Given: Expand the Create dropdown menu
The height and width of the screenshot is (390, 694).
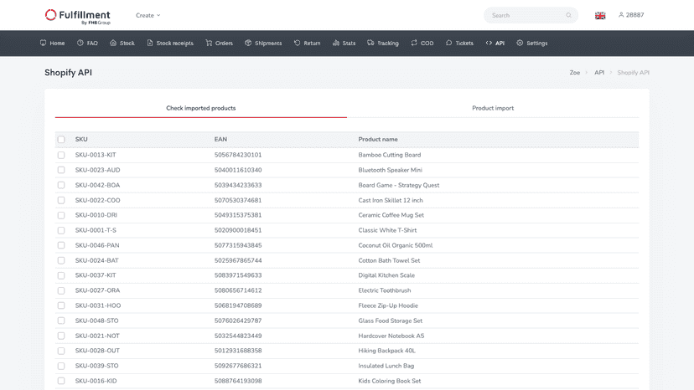Looking at the screenshot, I should [x=148, y=15].
